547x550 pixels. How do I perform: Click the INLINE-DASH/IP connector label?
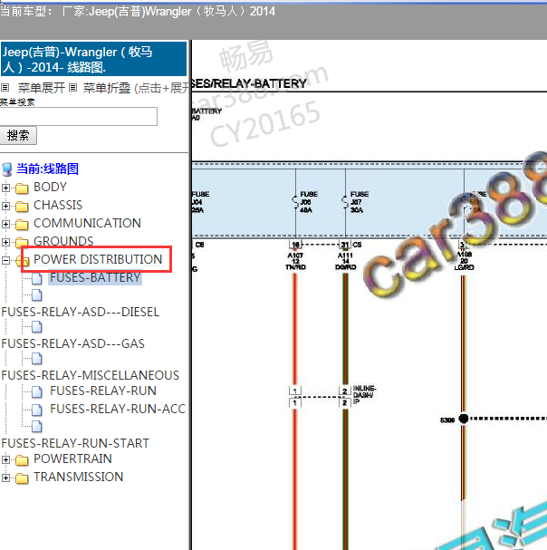[x=364, y=395]
